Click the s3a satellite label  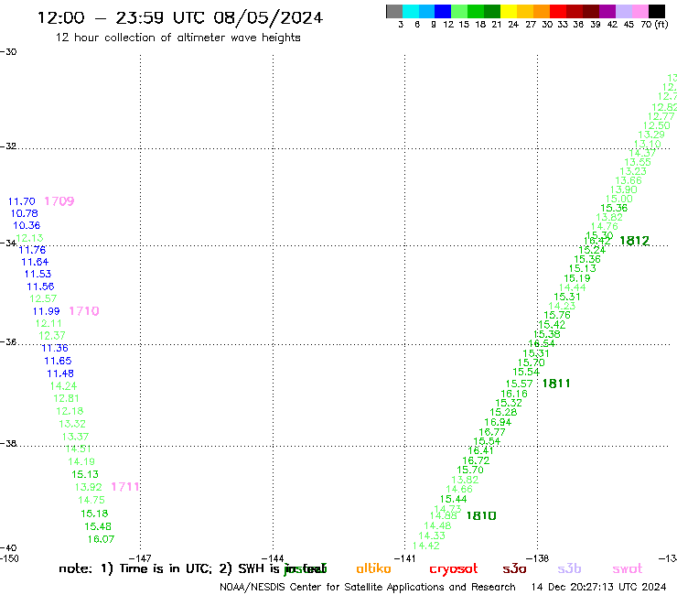point(514,568)
